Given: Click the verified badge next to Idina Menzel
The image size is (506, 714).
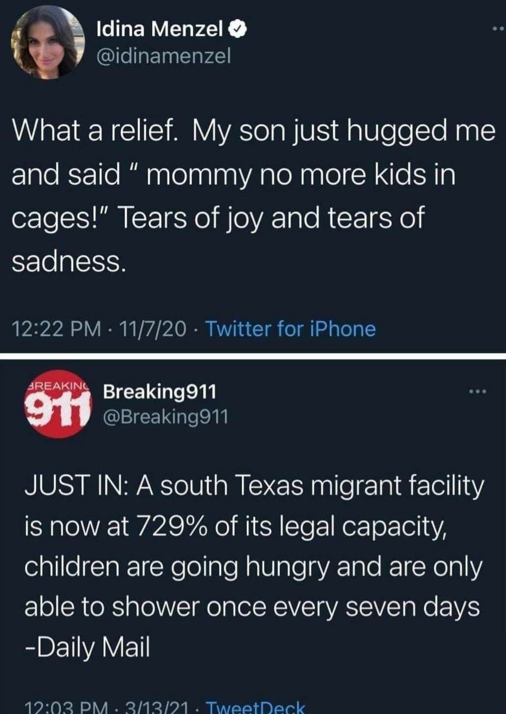Looking at the screenshot, I should [238, 30].
